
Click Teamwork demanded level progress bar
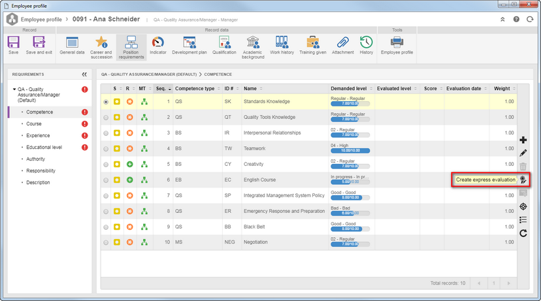[x=350, y=151]
